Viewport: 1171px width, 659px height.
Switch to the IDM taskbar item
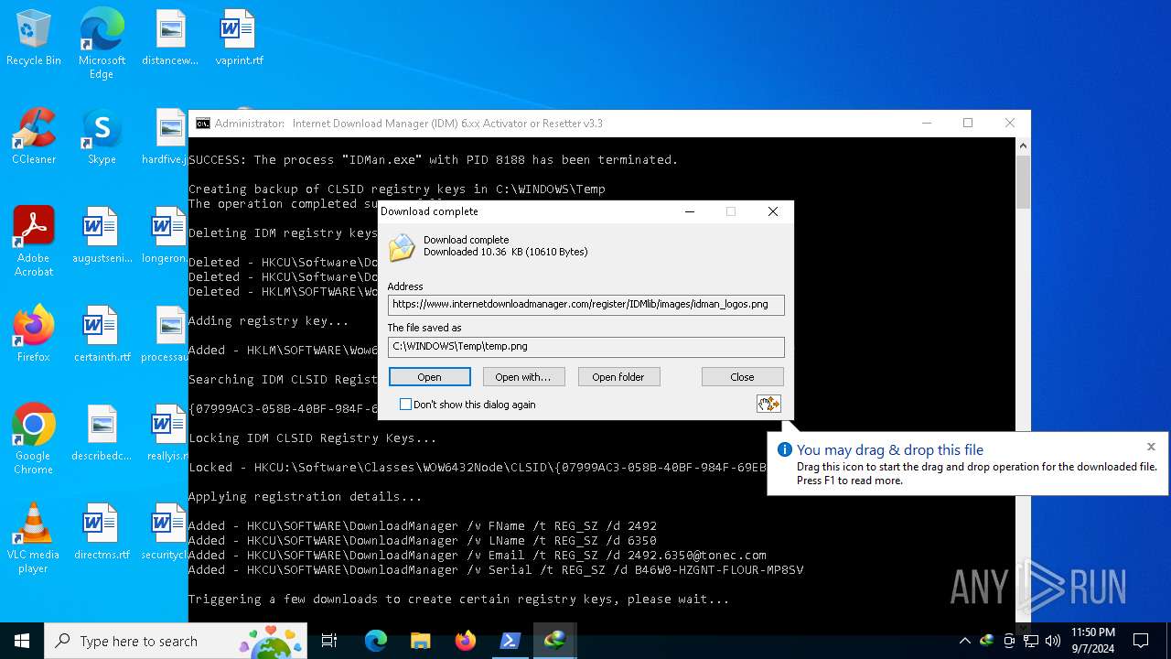pos(554,641)
